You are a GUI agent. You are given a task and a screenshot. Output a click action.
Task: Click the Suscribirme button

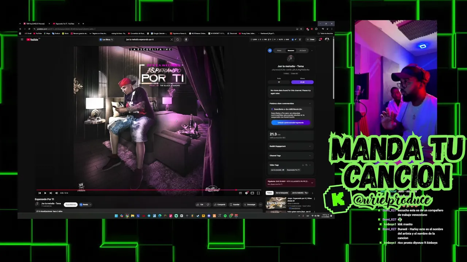point(71,205)
